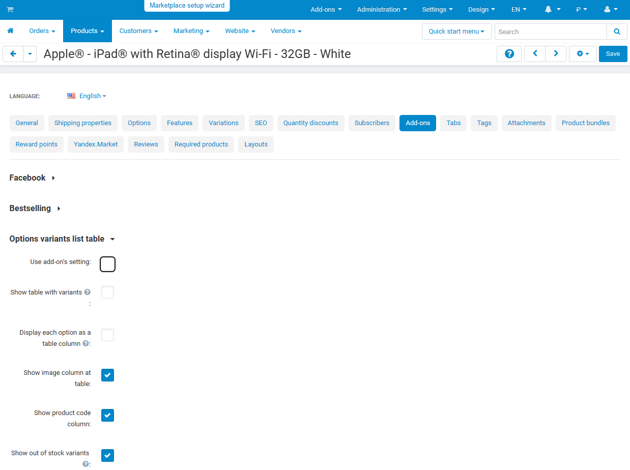Switch to the Yandex.Market tab
This screenshot has width=630, height=470.
coord(96,144)
